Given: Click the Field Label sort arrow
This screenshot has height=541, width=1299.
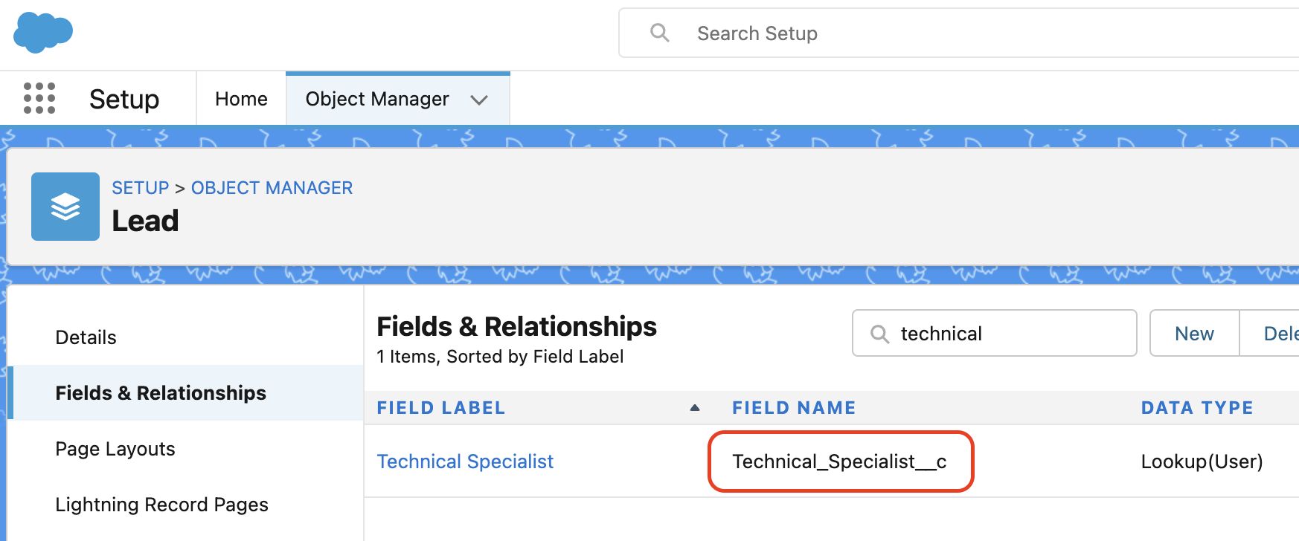Looking at the screenshot, I should point(695,407).
